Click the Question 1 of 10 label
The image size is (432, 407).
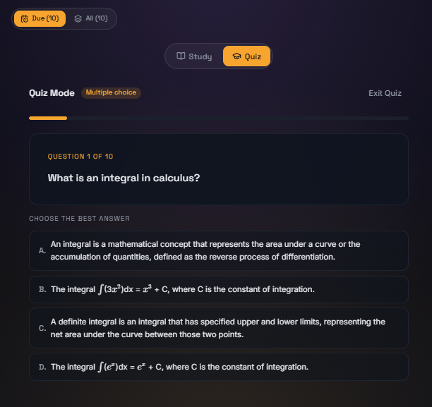[x=80, y=156]
